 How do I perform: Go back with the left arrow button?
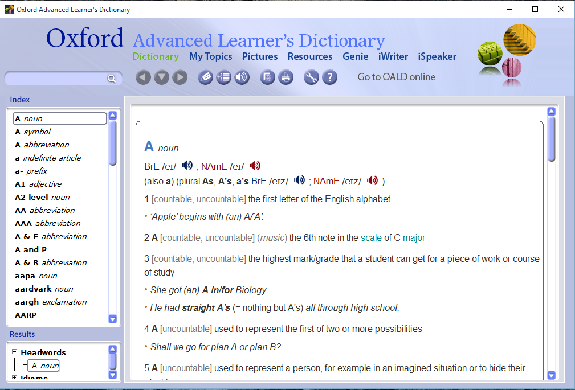(x=143, y=77)
